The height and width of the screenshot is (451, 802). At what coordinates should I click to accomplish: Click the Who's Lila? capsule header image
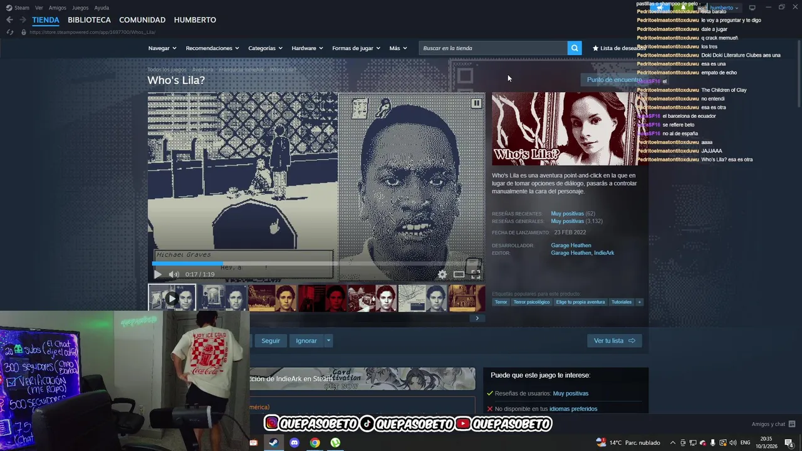coord(569,129)
